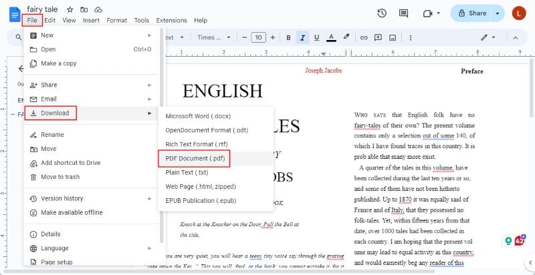This screenshot has height=275, width=535.
Task: Select the Move option
Action: [91, 149]
